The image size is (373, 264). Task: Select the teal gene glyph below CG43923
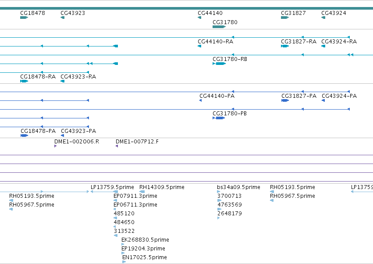tap(63, 18)
